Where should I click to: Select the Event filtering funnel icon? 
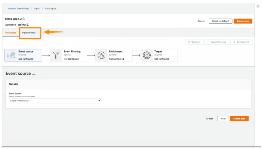pos(56,55)
